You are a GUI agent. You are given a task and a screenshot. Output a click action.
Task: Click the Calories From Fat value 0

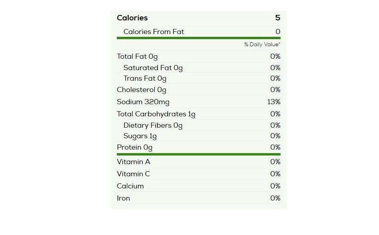[278, 31]
